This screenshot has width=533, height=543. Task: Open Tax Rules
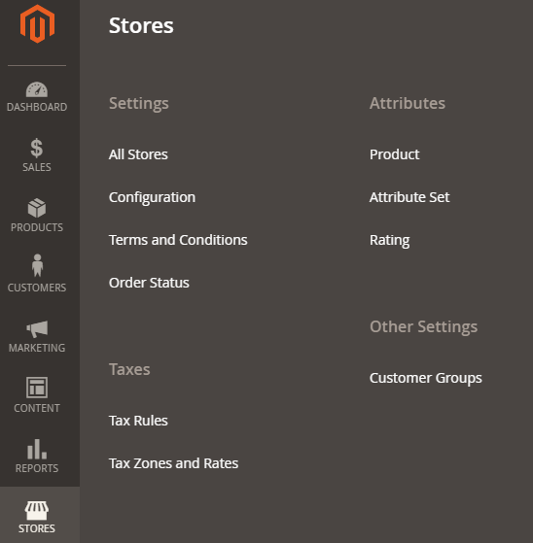point(138,421)
